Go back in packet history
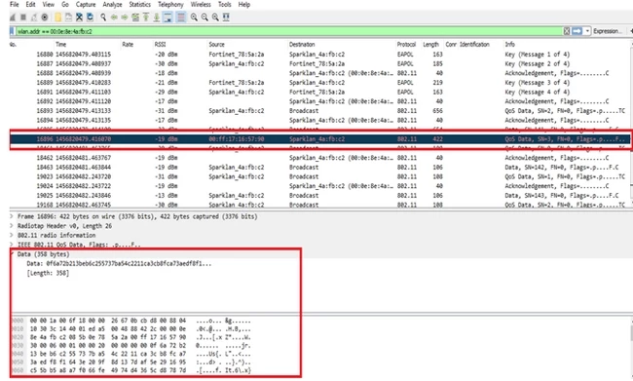Screen dimensions: 633x381 click(x=114, y=17)
